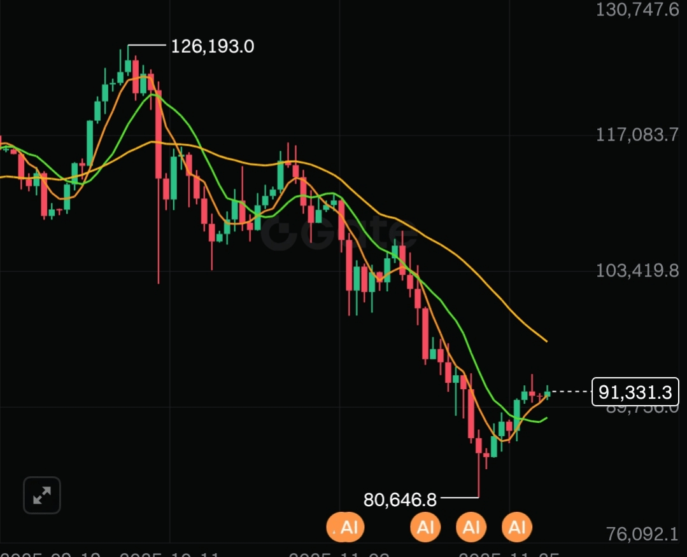687x557 pixels.
Task: Tap the dashed current price line
Action: 570,392
